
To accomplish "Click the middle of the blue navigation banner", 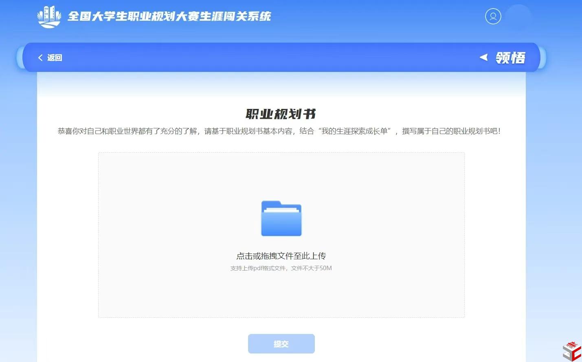I will 281,57.
